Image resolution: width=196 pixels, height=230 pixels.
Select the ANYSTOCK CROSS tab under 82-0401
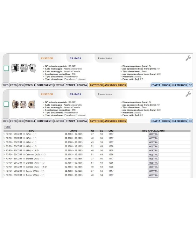115,85
